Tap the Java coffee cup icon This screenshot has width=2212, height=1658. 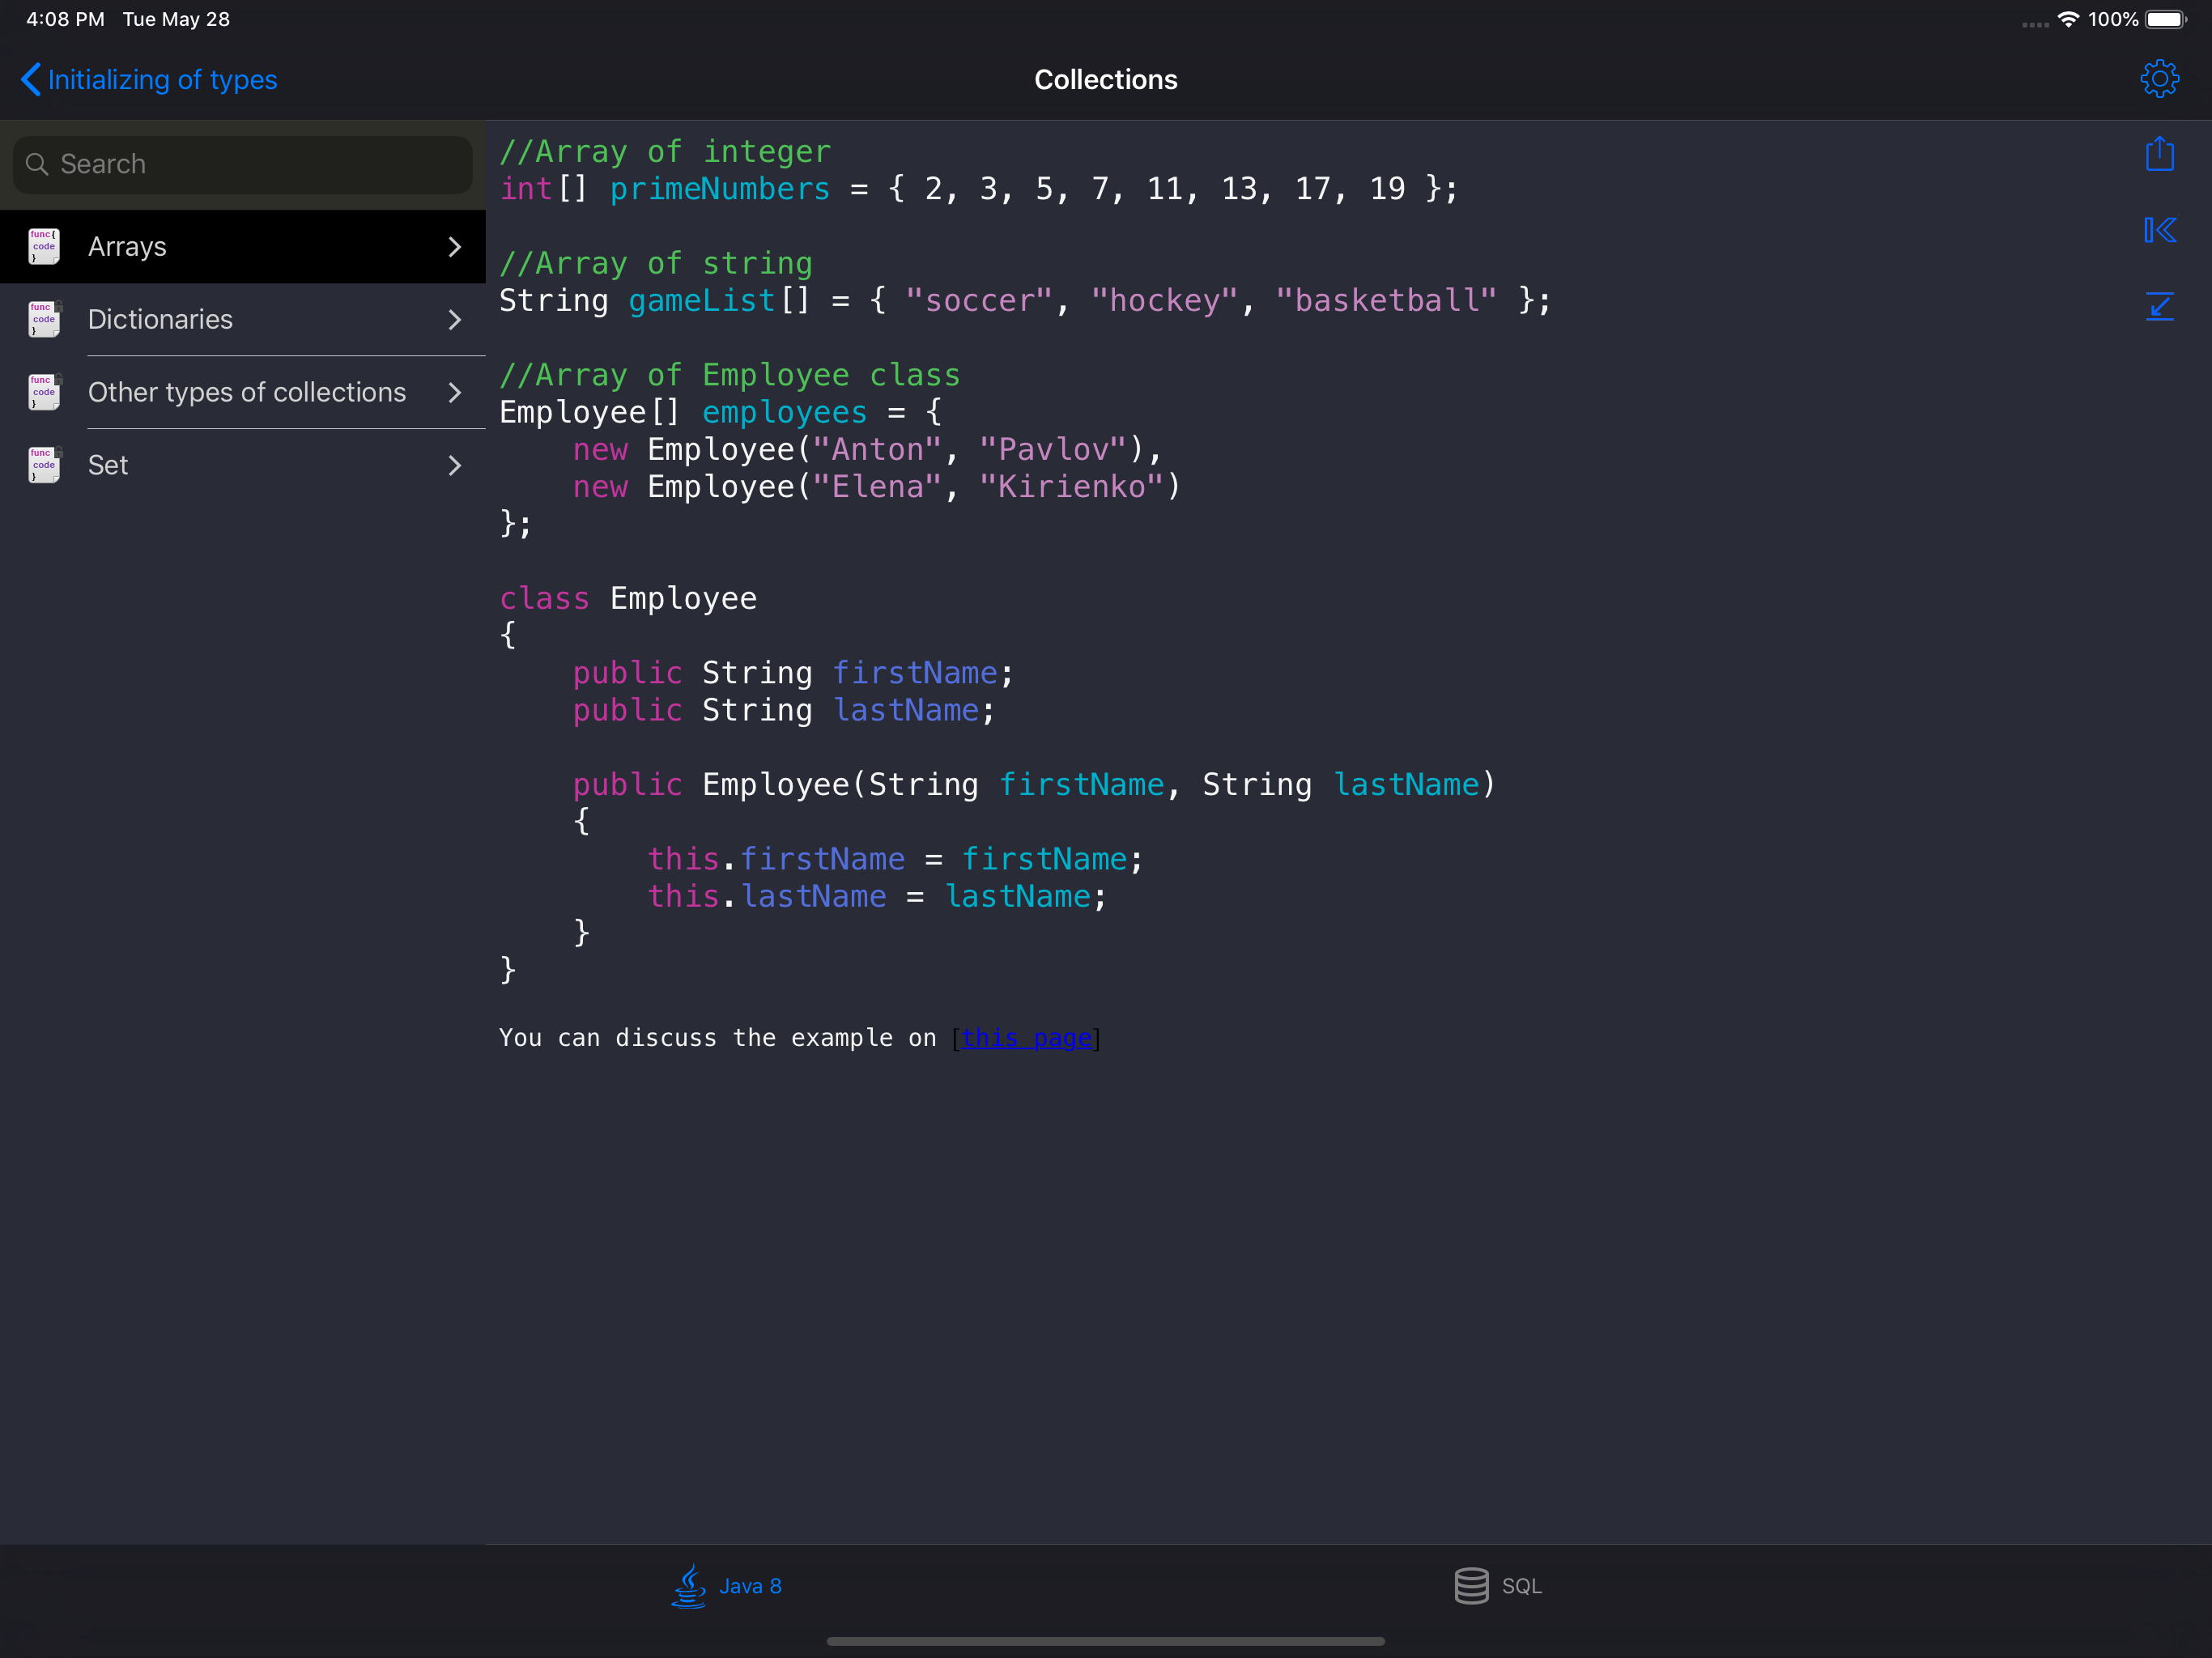pos(689,1586)
